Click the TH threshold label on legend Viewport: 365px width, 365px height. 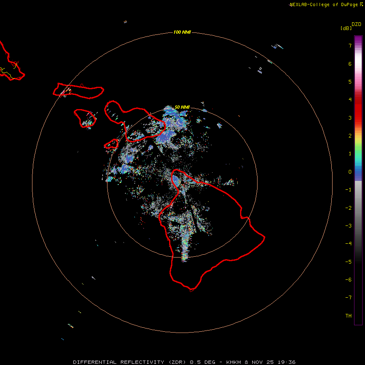[x=348, y=316]
